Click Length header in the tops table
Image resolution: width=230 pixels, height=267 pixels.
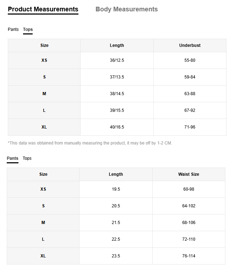pos(117,45)
